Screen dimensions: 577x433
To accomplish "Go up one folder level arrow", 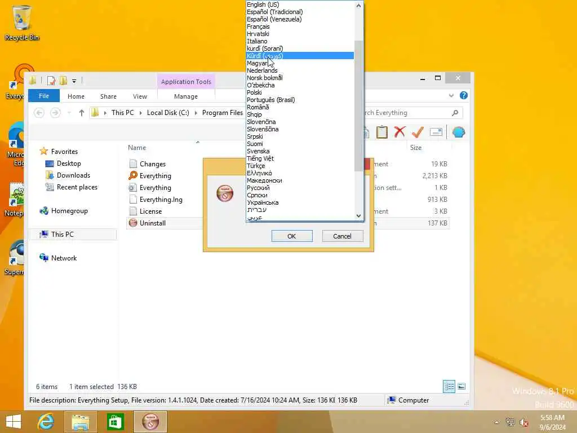I will click(x=81, y=113).
